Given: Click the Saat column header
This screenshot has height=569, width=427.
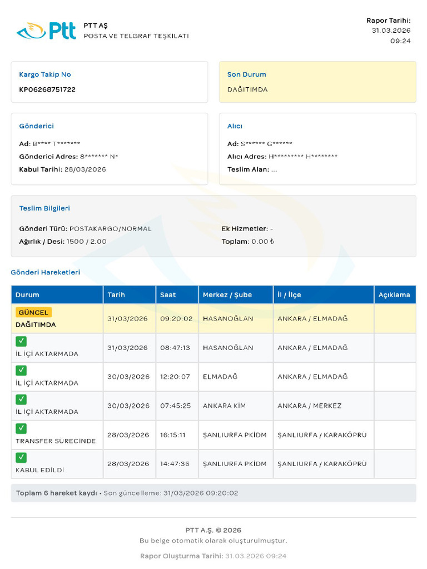Looking at the screenshot, I should [177, 295].
